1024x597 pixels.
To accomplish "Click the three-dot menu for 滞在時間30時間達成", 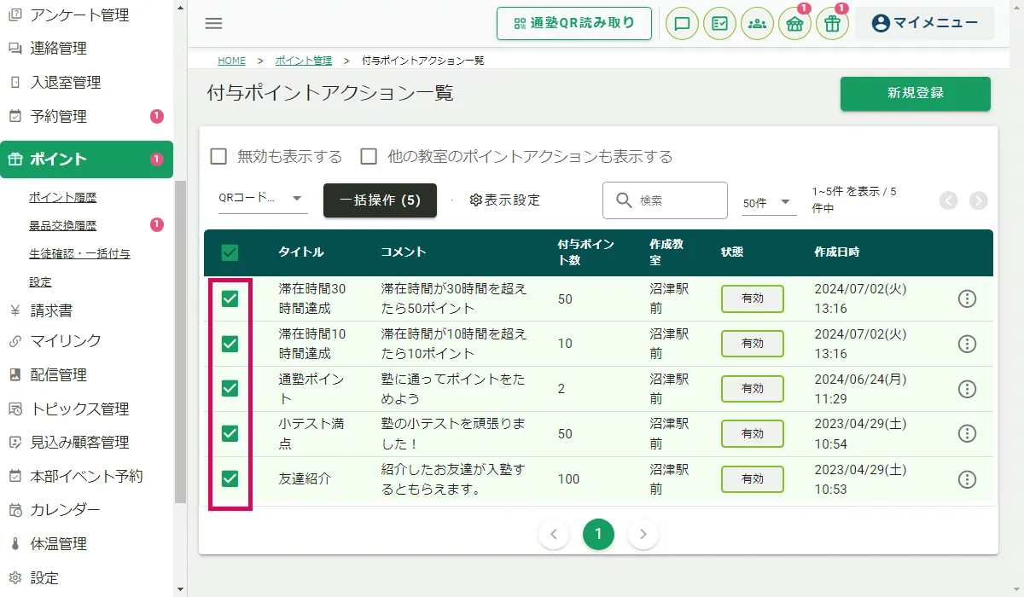I will click(x=967, y=298).
